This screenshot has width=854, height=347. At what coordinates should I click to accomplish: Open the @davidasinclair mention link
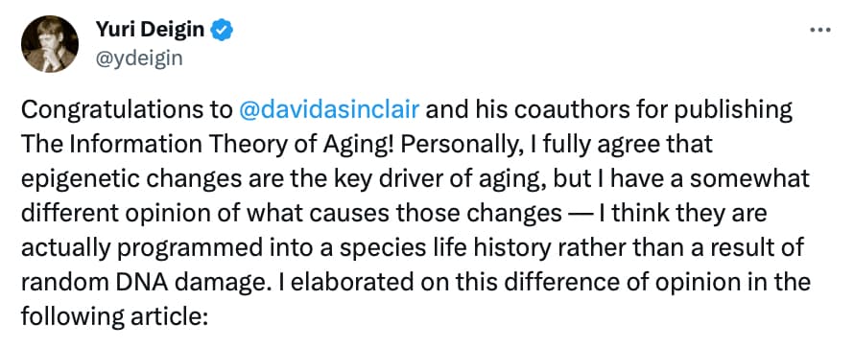point(329,110)
